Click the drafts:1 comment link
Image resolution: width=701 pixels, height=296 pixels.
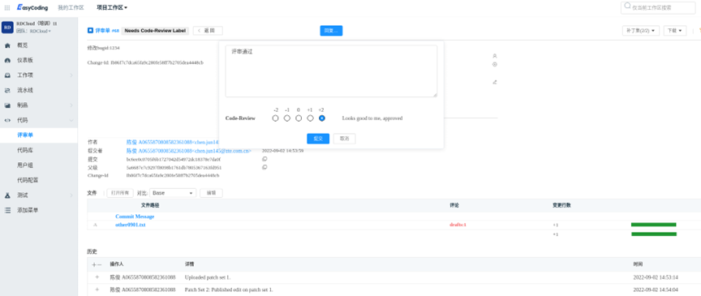tap(458, 225)
